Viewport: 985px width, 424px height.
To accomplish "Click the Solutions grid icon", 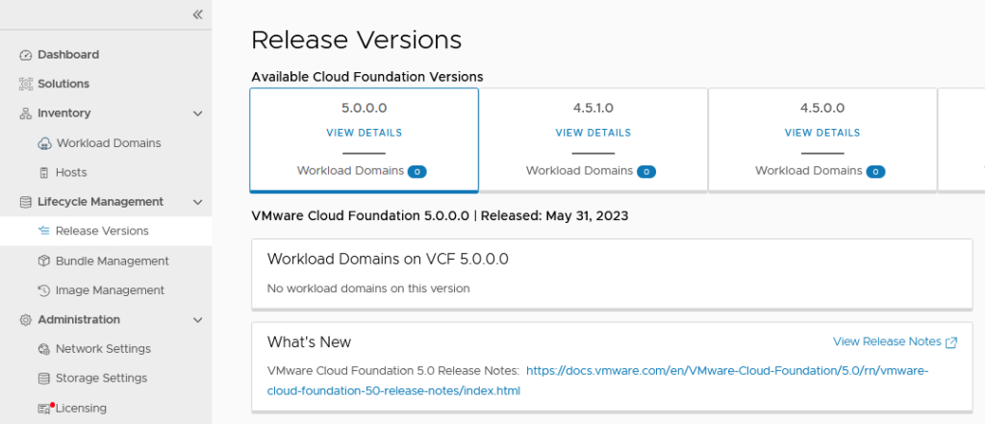I will click(x=26, y=85).
